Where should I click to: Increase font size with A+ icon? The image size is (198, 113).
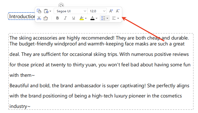(x=111, y=11)
